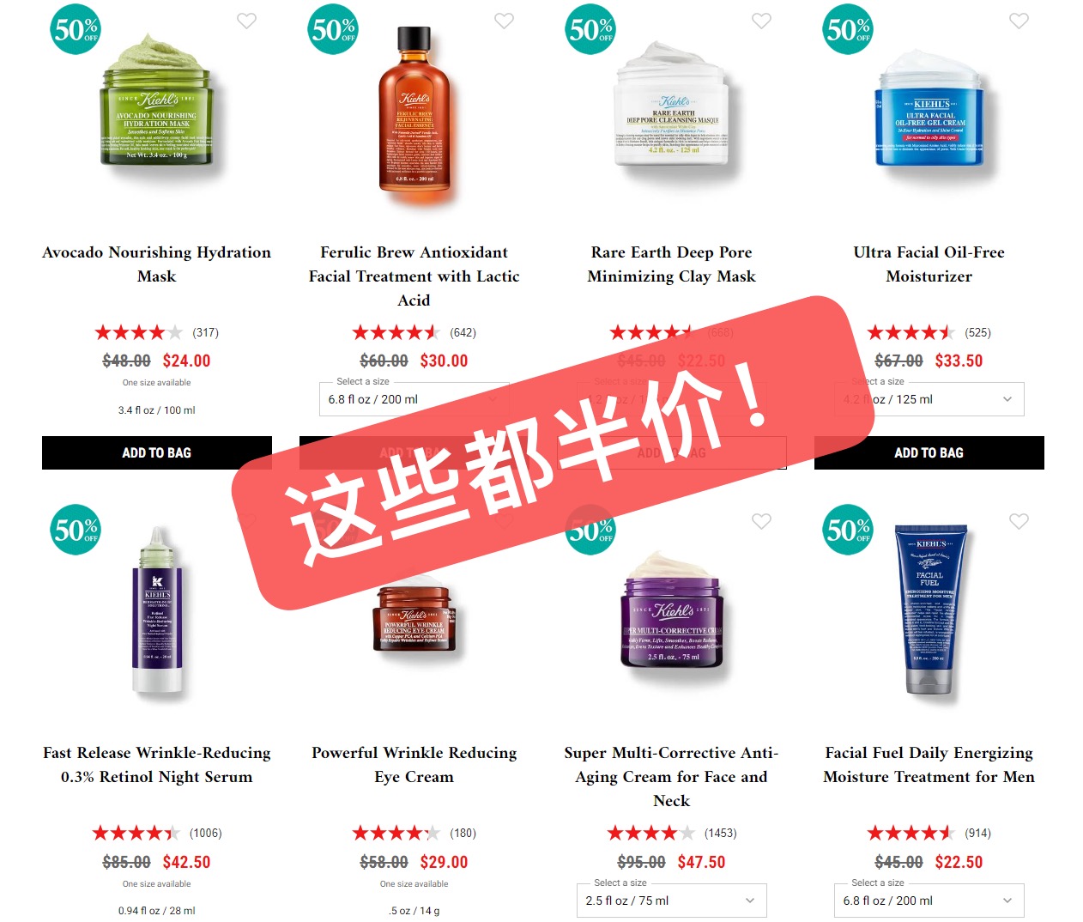Open Ferulic Brew size dropdown 6.8 fl oz
This screenshot has width=1083, height=922.
click(x=414, y=399)
